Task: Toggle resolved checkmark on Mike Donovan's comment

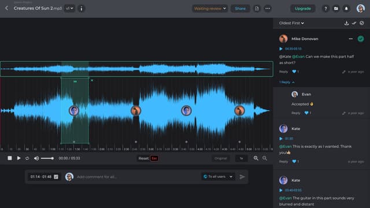Action: tap(361, 39)
